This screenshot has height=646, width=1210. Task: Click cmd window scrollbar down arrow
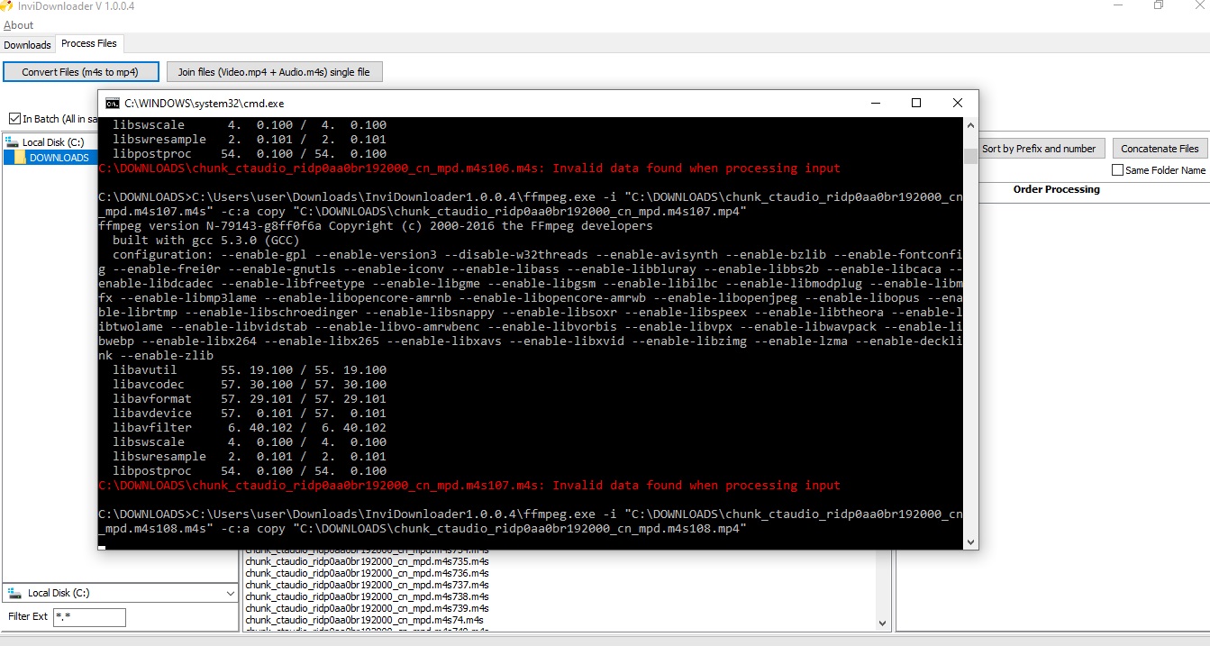pyautogui.click(x=970, y=541)
